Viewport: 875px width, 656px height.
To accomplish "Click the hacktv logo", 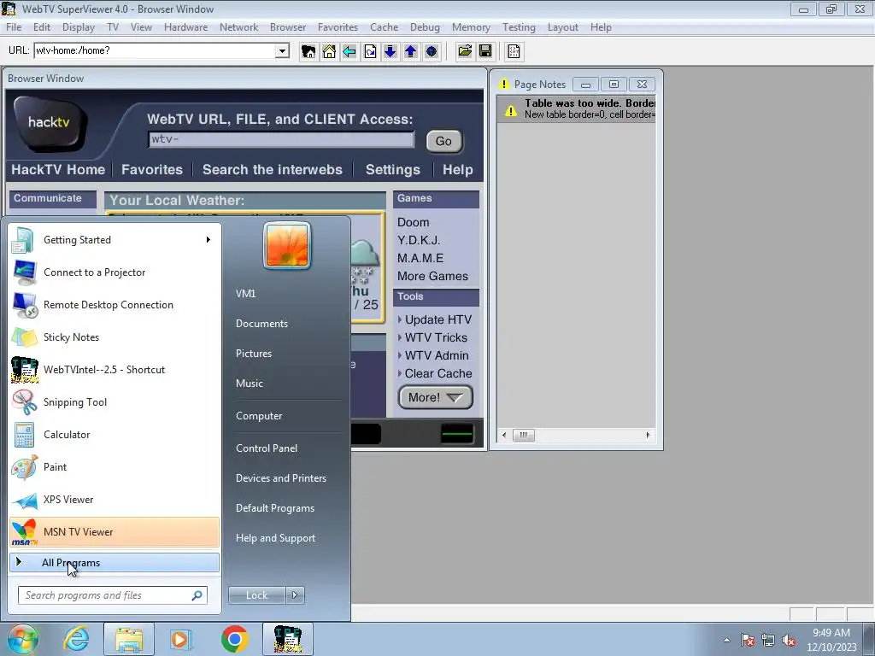I will tap(50, 124).
